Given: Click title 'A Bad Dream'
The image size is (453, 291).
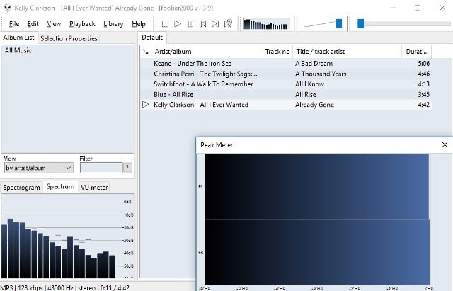Looking at the screenshot, I should point(314,64).
